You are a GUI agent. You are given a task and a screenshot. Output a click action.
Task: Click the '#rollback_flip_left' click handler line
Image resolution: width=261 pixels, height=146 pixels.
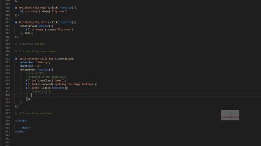pos(45,22)
